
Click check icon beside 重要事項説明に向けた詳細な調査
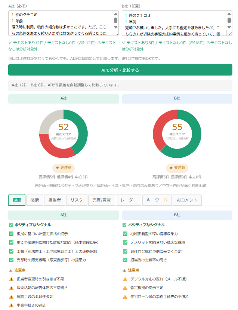[x=11, y=242]
